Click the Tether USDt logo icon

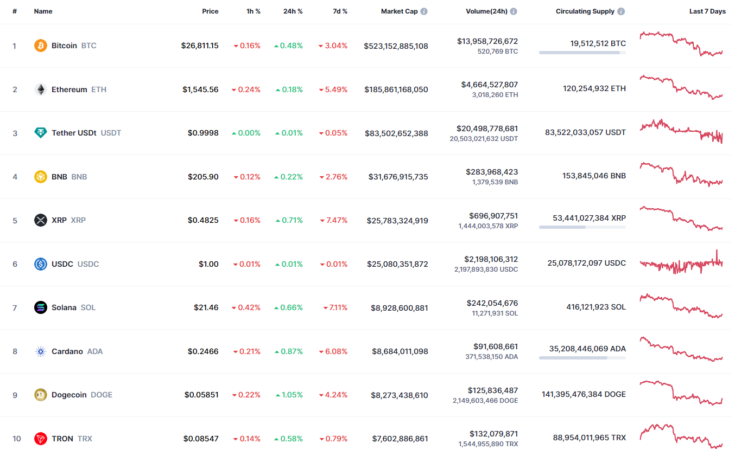[41, 133]
